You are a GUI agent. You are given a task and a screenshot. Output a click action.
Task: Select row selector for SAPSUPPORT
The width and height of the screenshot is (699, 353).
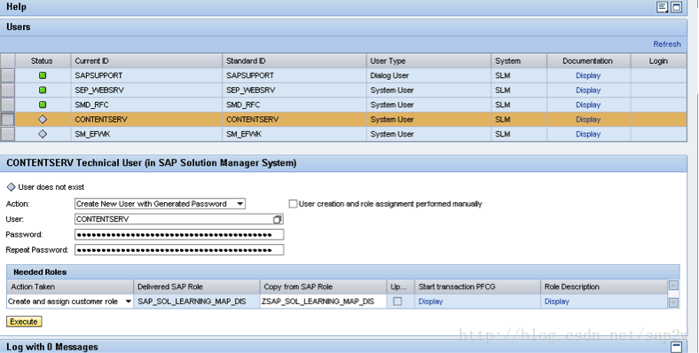(x=8, y=75)
